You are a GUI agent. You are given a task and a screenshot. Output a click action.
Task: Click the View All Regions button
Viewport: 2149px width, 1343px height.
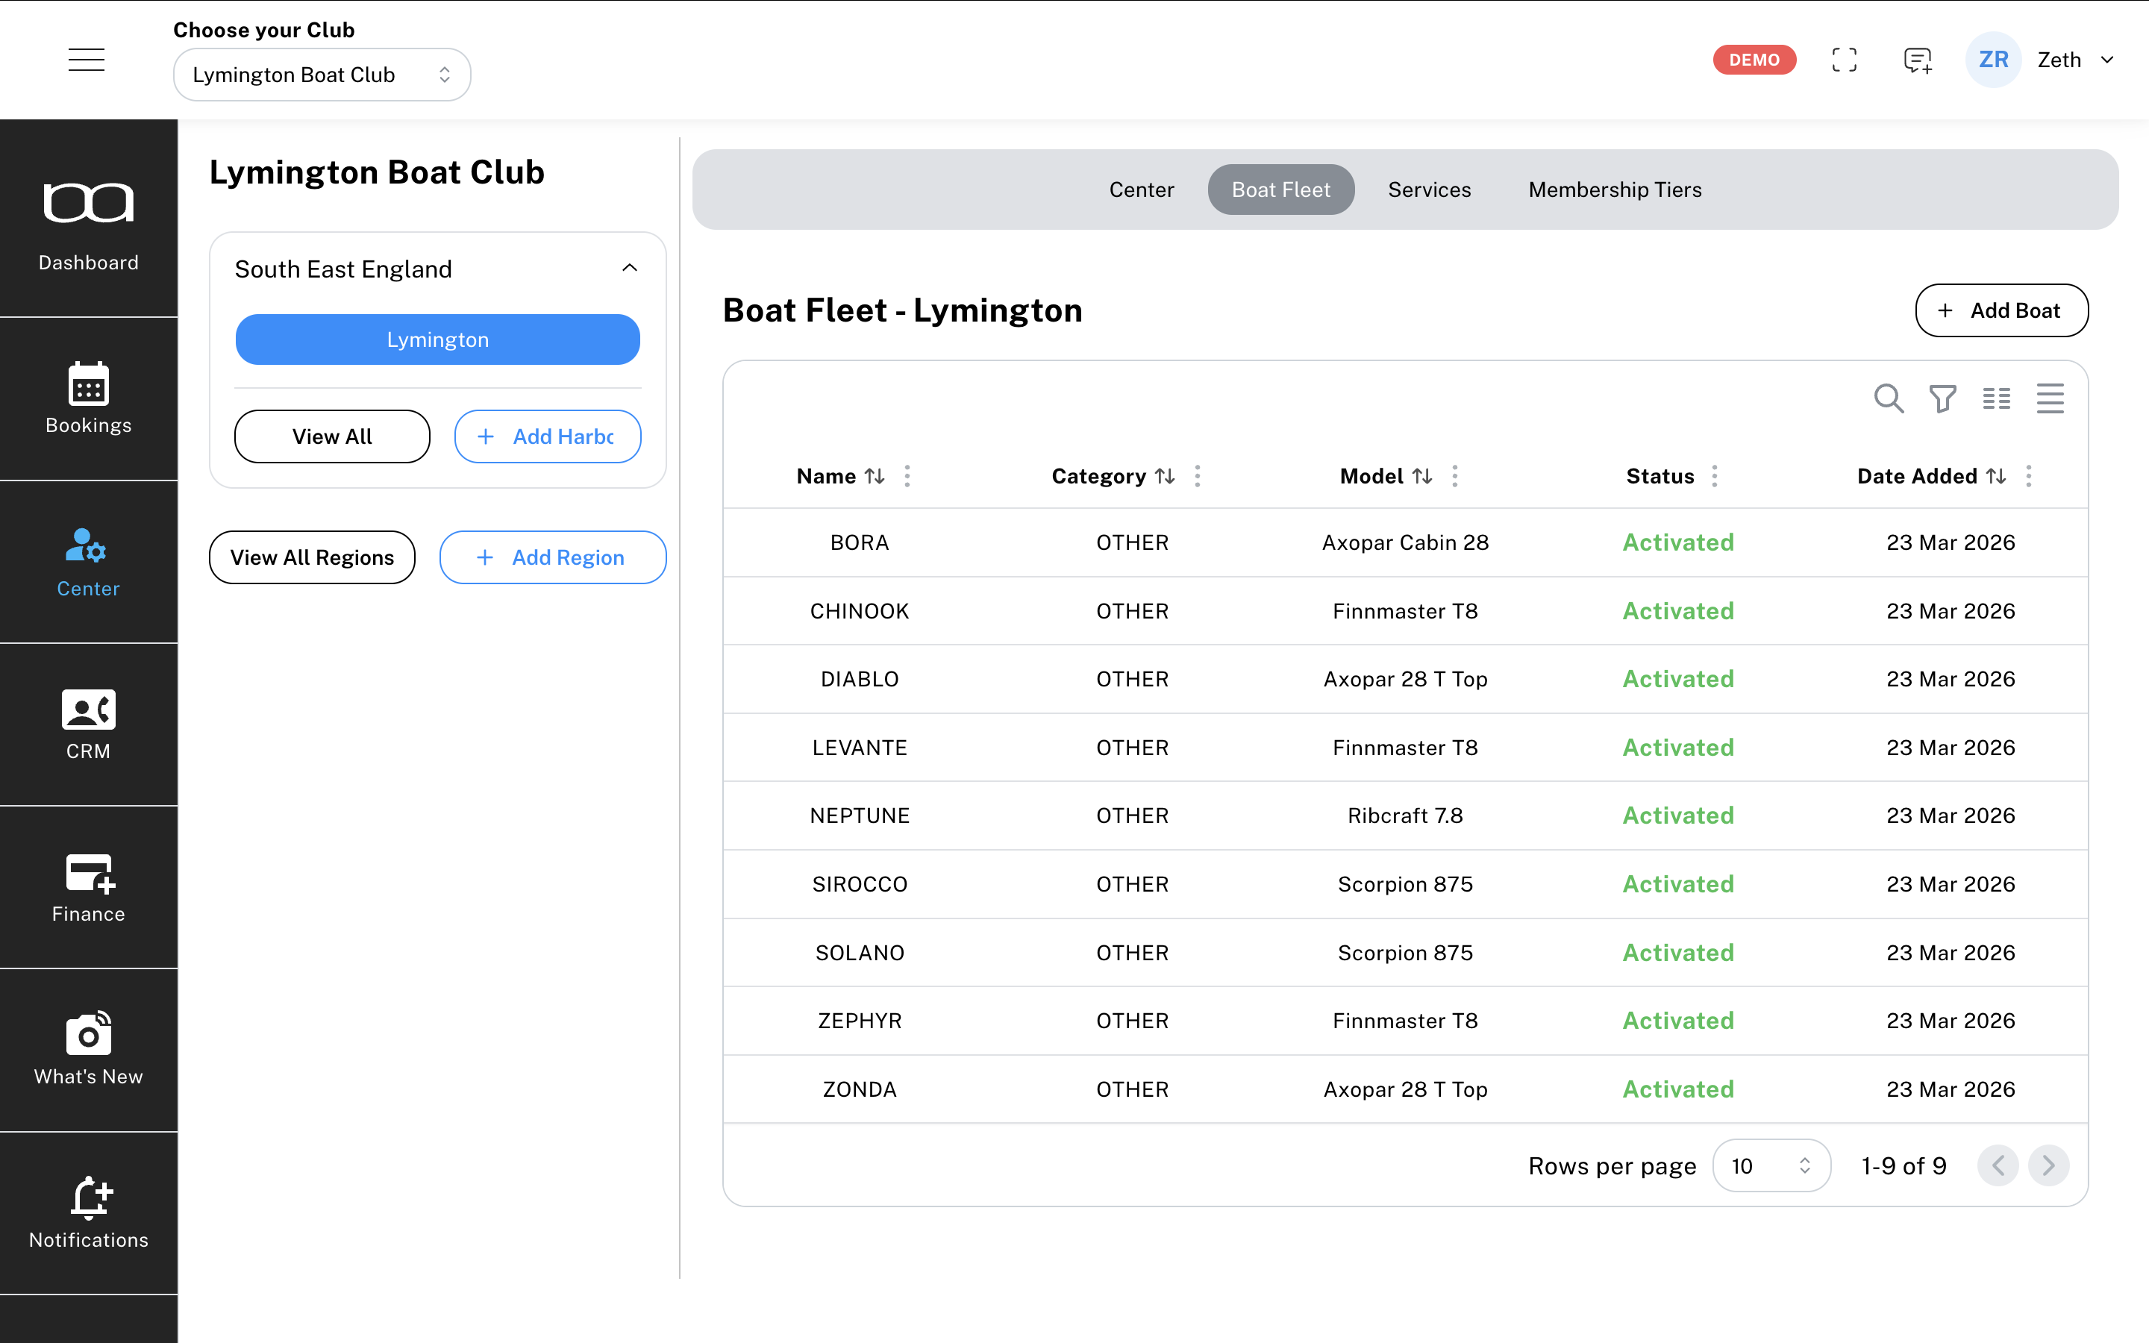(x=312, y=557)
